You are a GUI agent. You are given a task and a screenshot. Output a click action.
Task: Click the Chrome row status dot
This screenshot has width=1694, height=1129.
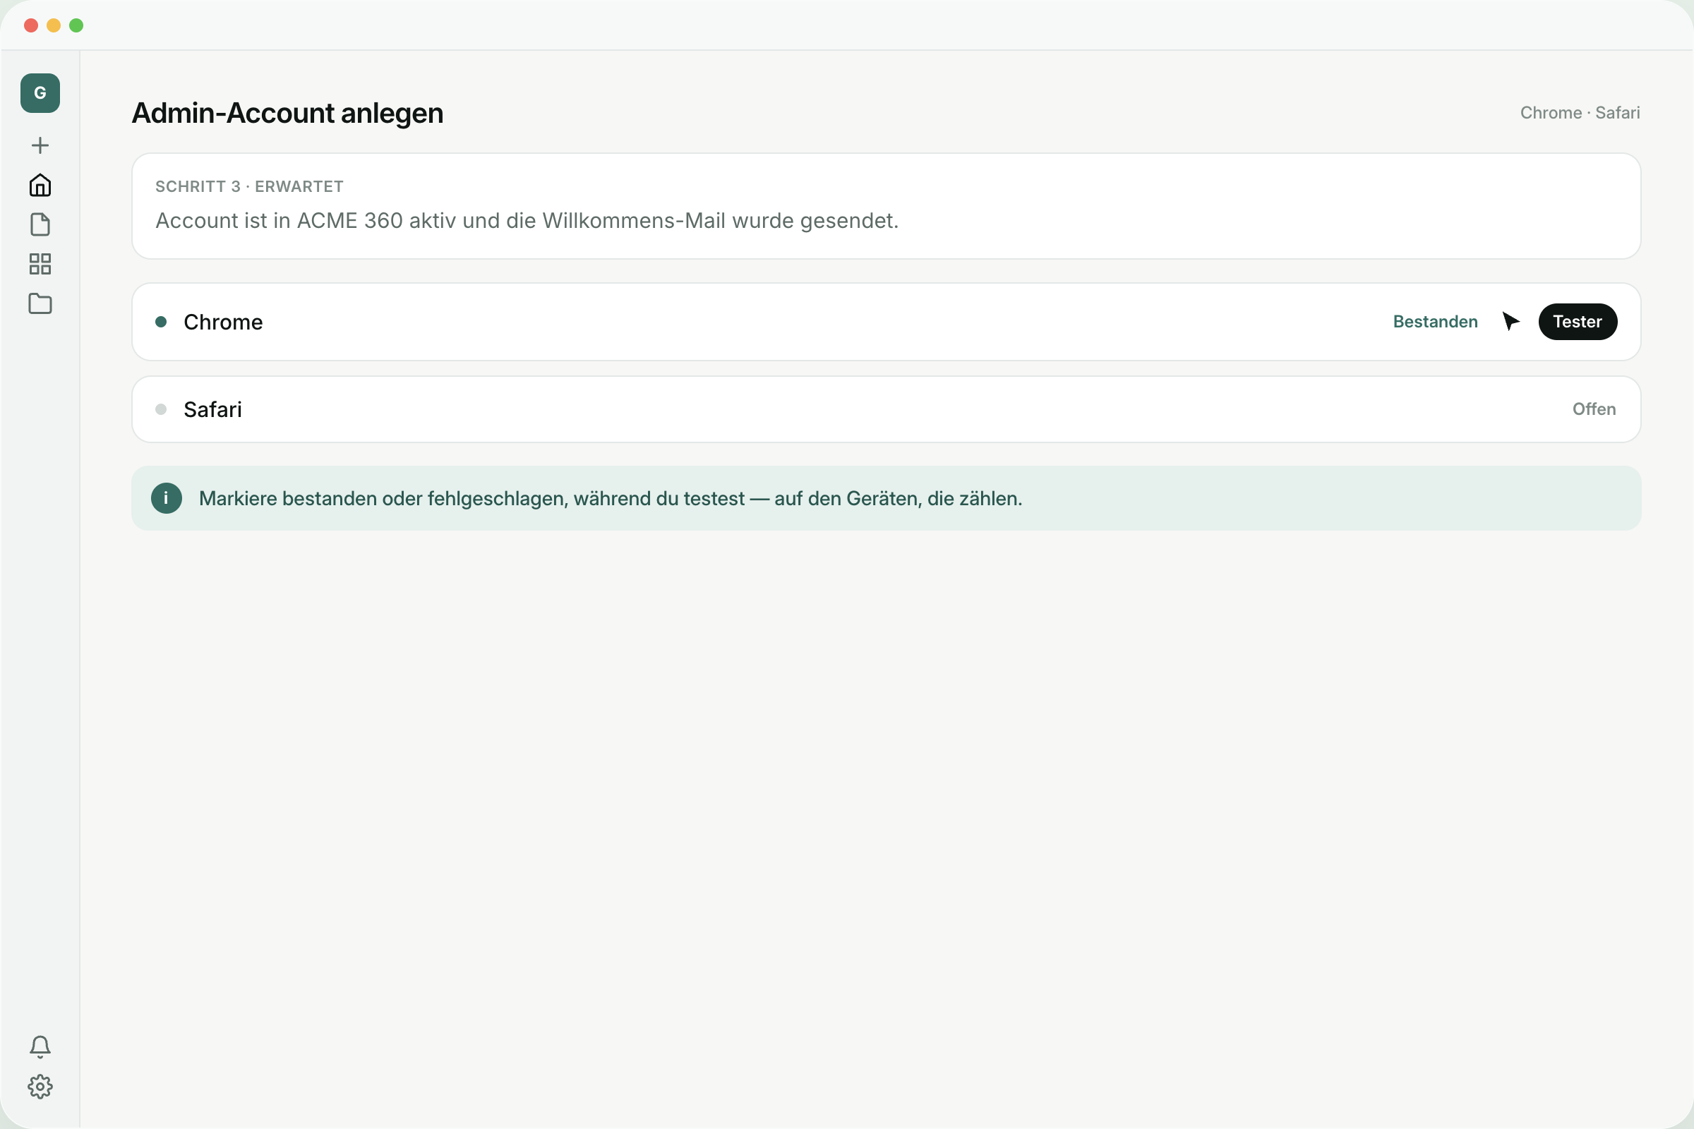pos(162,322)
